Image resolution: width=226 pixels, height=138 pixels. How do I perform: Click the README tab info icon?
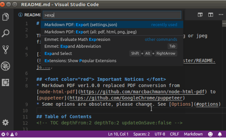20,15
